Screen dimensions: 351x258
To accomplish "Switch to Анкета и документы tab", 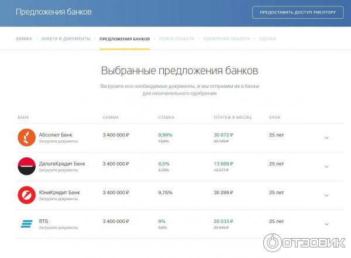I will 66,39.
